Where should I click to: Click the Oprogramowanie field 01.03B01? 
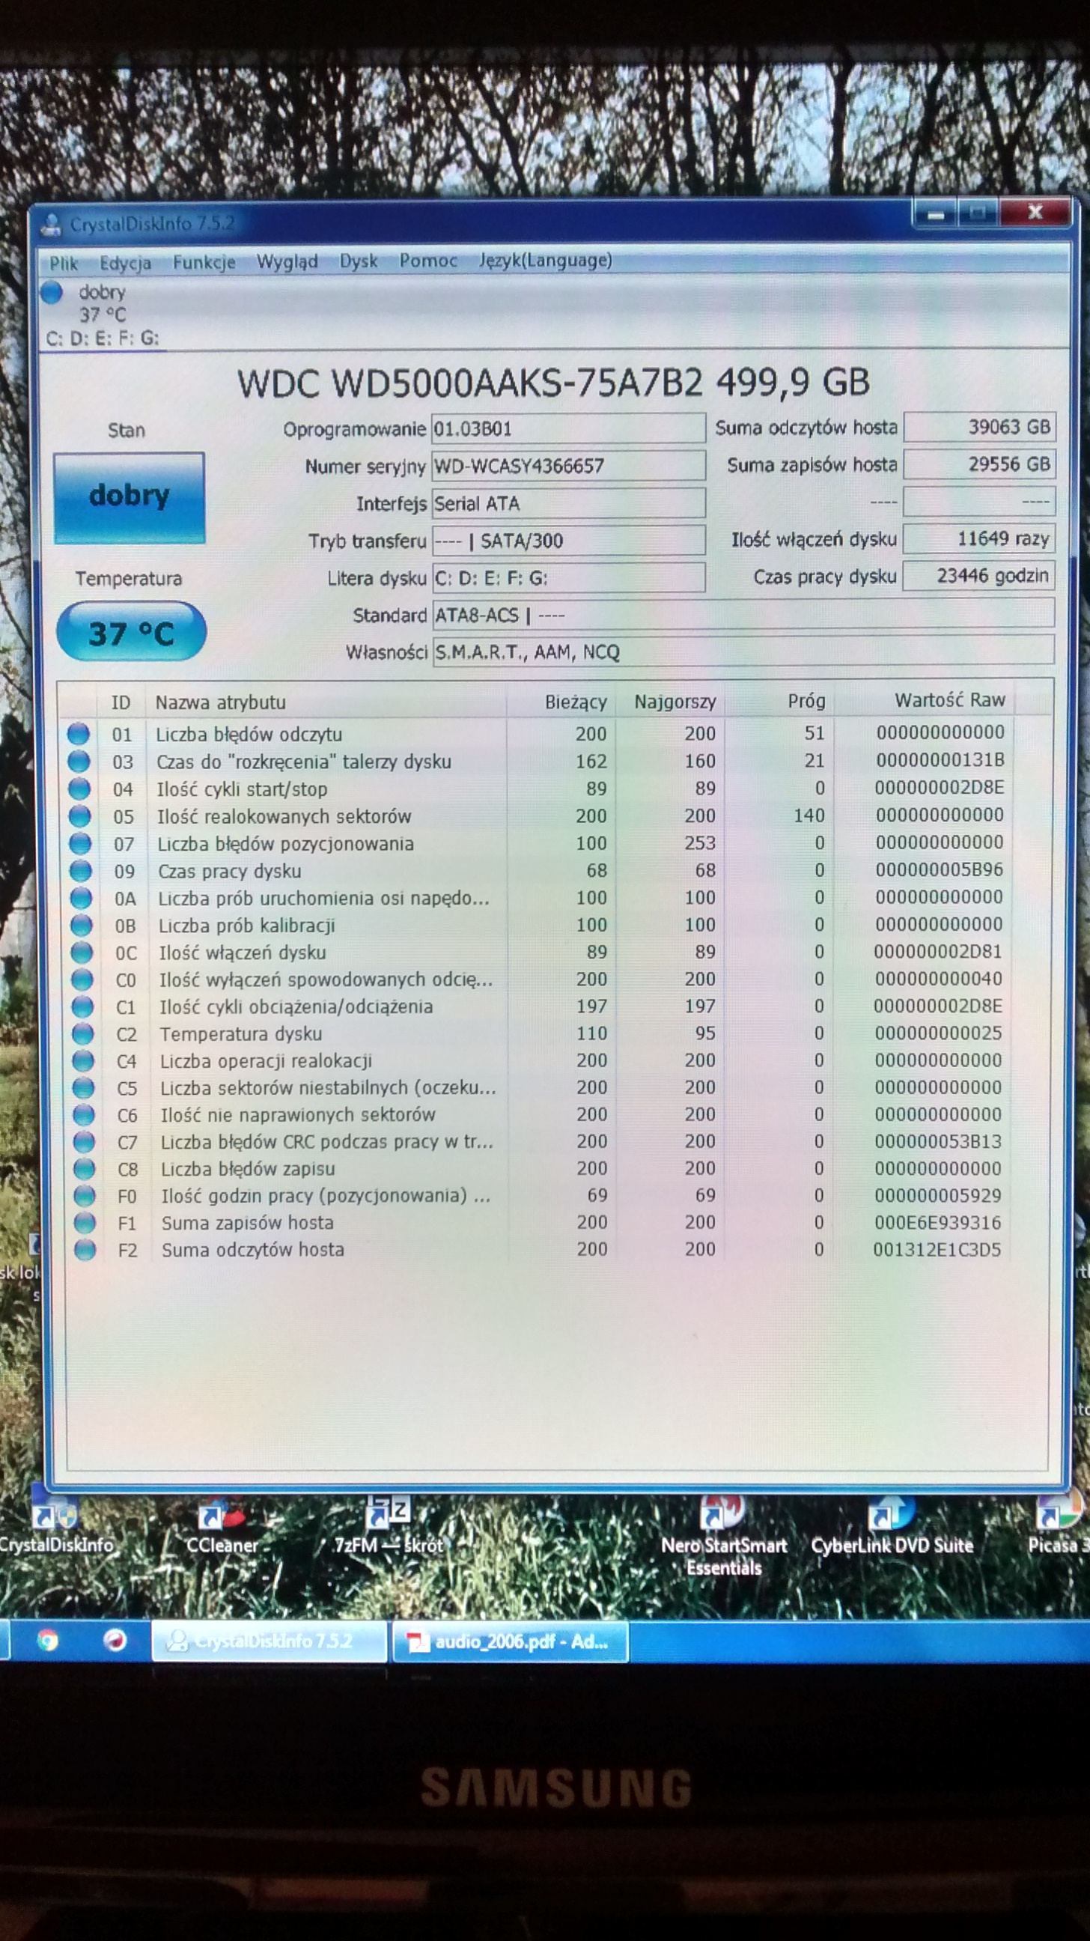[x=568, y=429]
